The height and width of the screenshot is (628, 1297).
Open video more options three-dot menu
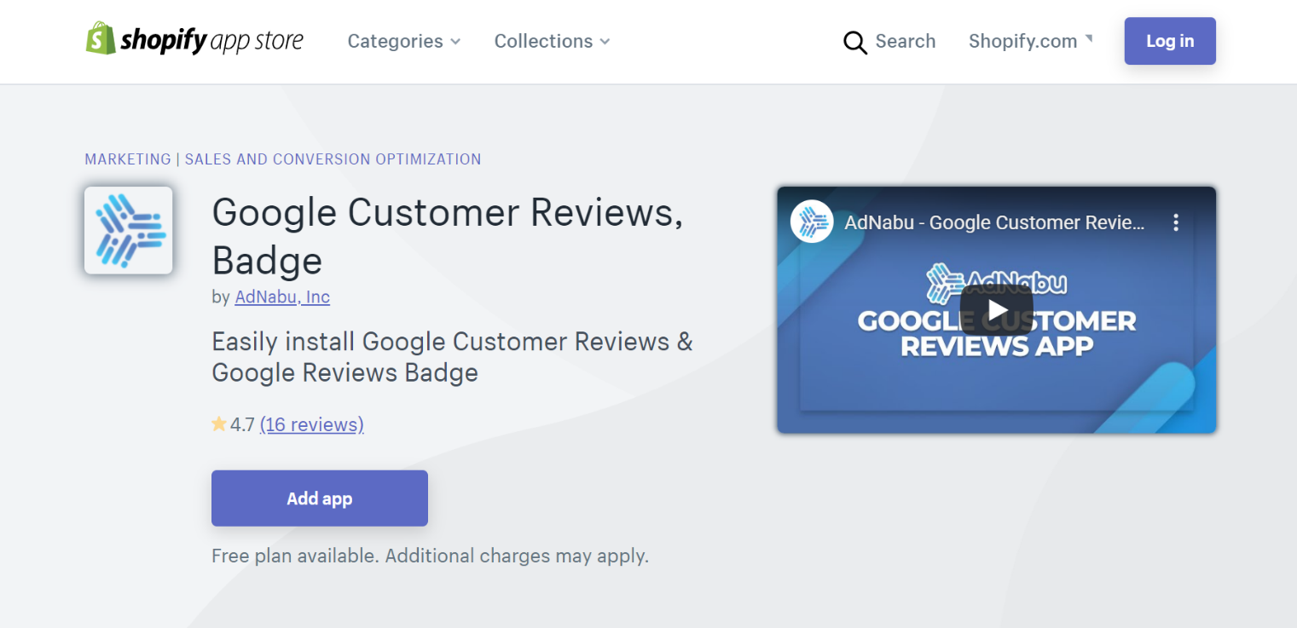1176,223
